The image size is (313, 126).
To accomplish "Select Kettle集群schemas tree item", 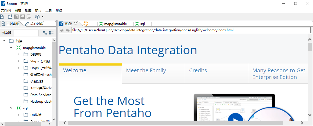I will pyautogui.click(x=41, y=88).
